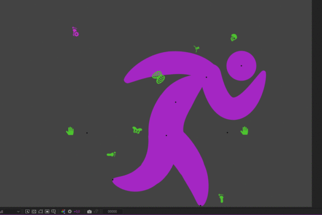Screen dimensions: 322x215
Task: Open the show channel color menu
Action: [63, 211]
